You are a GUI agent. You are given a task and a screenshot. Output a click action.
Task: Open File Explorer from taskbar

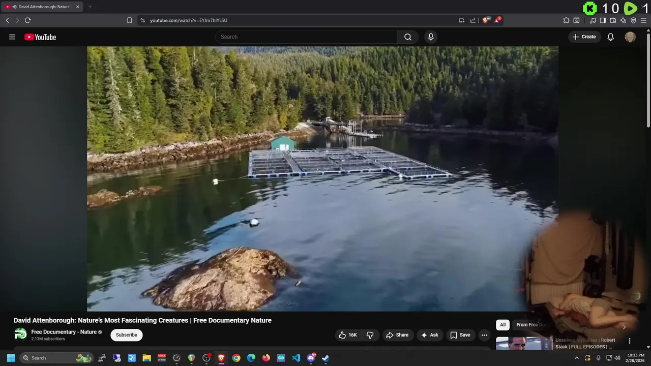tap(146, 358)
